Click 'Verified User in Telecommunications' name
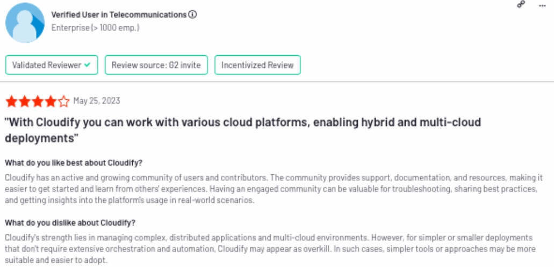 119,15
